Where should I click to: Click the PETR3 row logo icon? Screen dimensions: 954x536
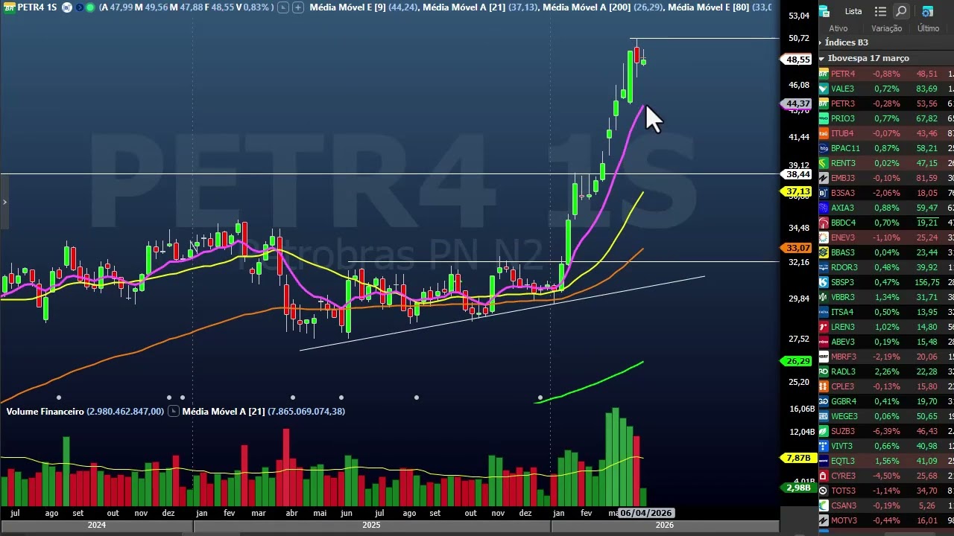(x=824, y=103)
